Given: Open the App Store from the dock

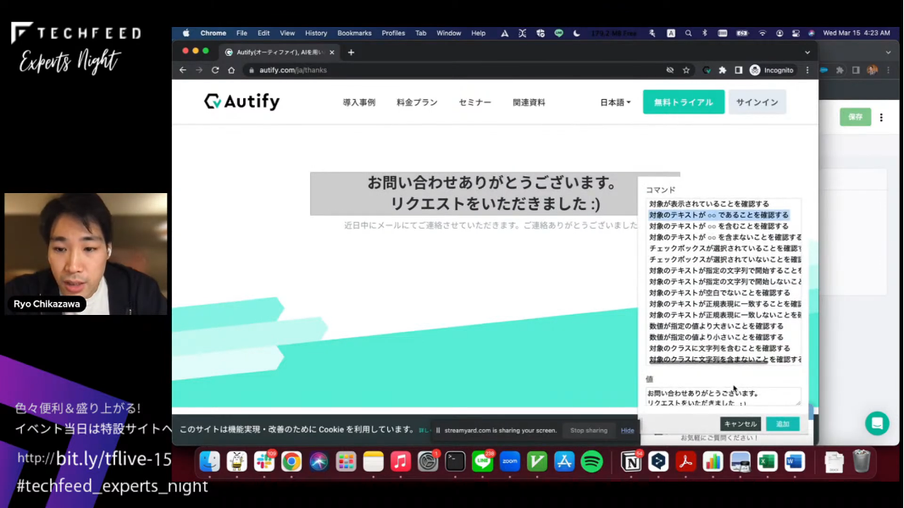Looking at the screenshot, I should [564, 461].
